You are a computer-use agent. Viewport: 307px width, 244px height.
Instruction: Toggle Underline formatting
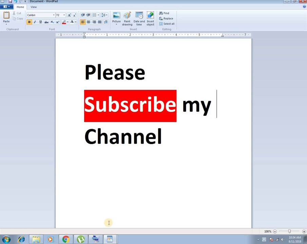coord(40,22)
